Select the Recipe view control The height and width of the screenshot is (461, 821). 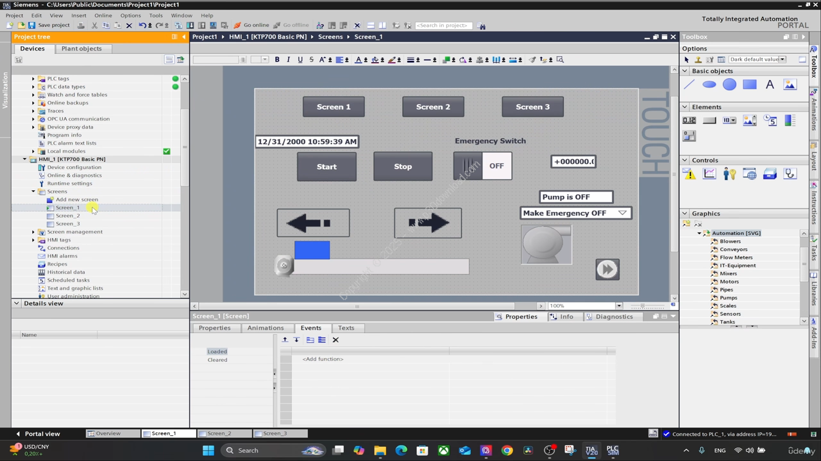tap(770, 174)
